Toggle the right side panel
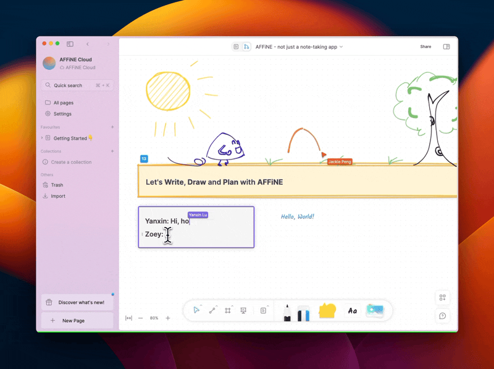Screen dimensions: 494x369 coord(446,47)
